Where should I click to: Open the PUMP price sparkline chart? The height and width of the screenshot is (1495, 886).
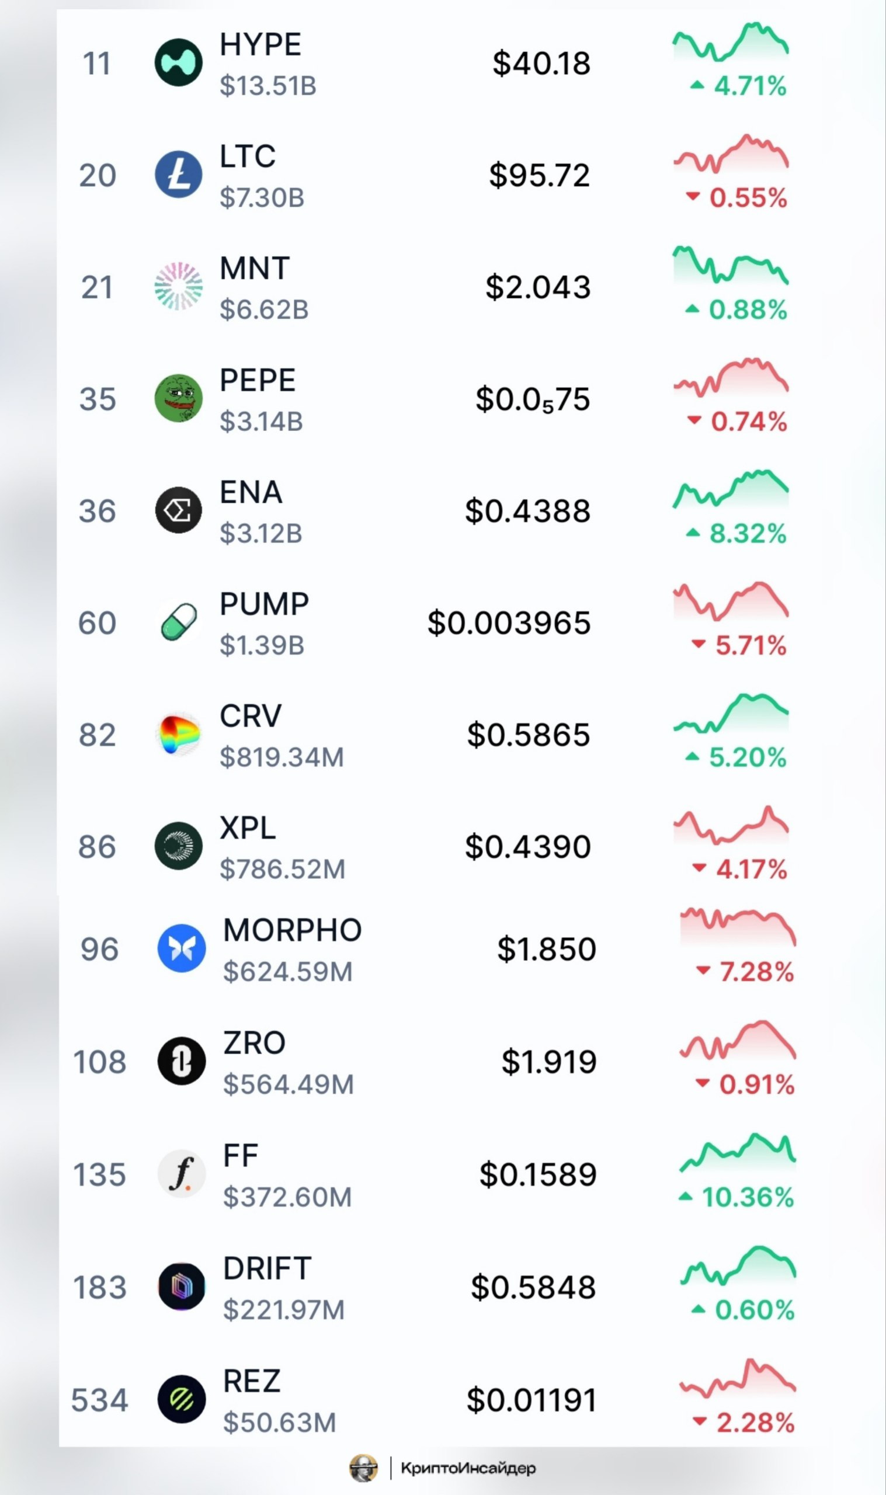[x=730, y=602]
